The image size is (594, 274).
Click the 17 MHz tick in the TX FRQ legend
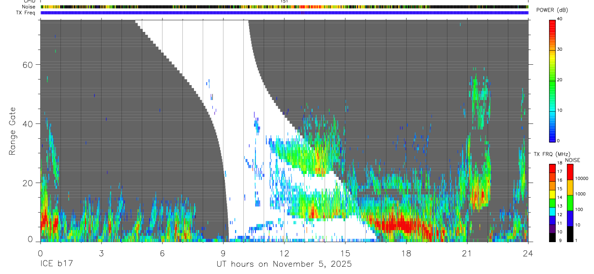(559, 172)
